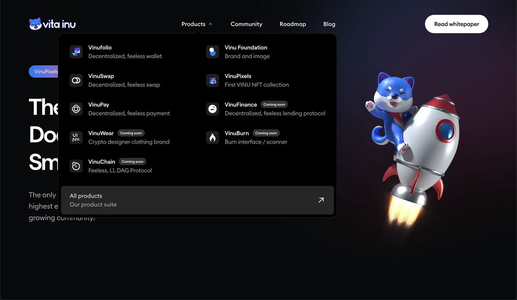Select the VinuSwap product title
The height and width of the screenshot is (300, 517).
pyautogui.click(x=101, y=76)
